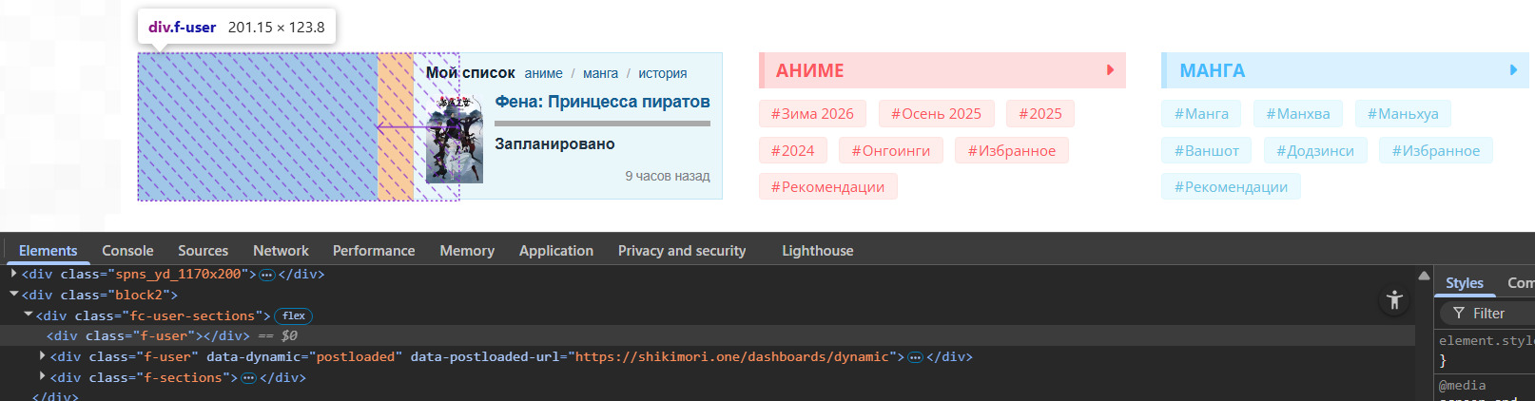Switch to the Console tab
The width and height of the screenshot is (1535, 401).
tap(127, 251)
